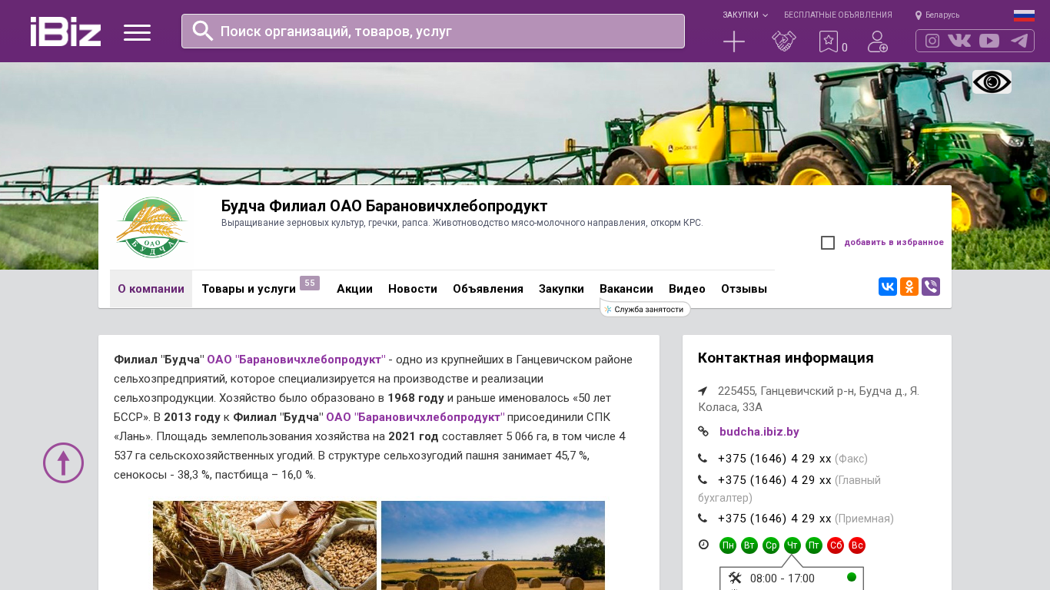The height and width of the screenshot is (590, 1050).
Task: Open the hay bales field photo
Action: (493, 545)
